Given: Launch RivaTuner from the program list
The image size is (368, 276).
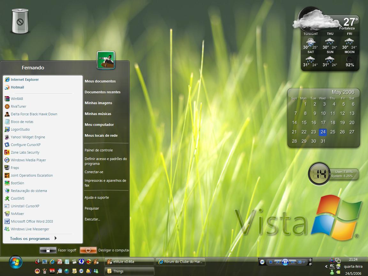Looking at the screenshot, I should tap(15, 107).
